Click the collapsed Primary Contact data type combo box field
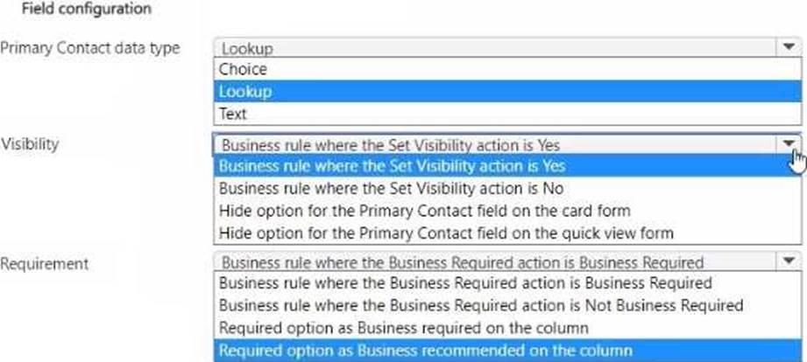This screenshot has width=807, height=362. coord(491,49)
